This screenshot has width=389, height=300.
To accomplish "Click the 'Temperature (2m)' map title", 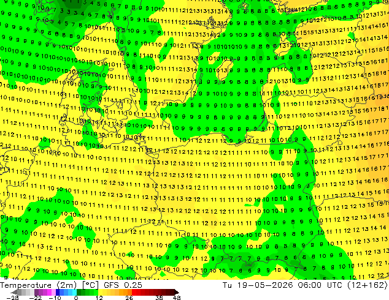I will [38, 285].
